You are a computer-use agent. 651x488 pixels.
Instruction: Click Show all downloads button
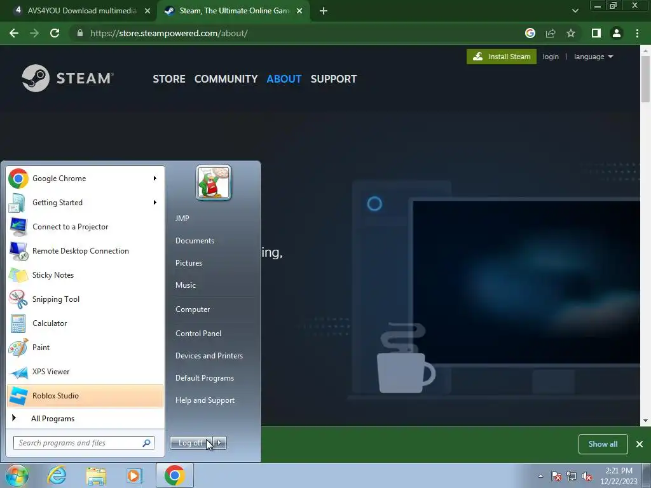(x=603, y=444)
